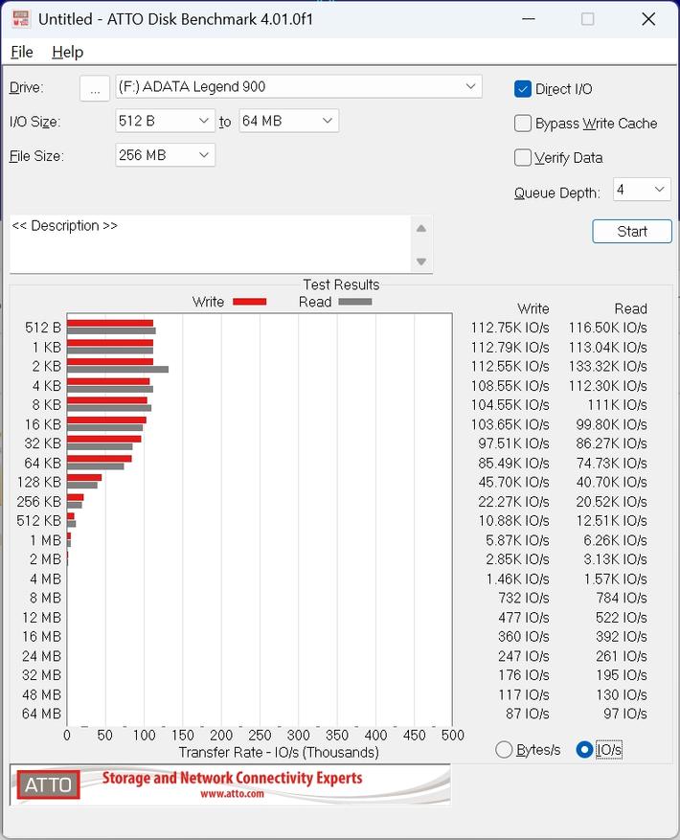Select the Bytes/s radio button
Image resolution: width=680 pixels, height=840 pixels.
click(x=504, y=749)
